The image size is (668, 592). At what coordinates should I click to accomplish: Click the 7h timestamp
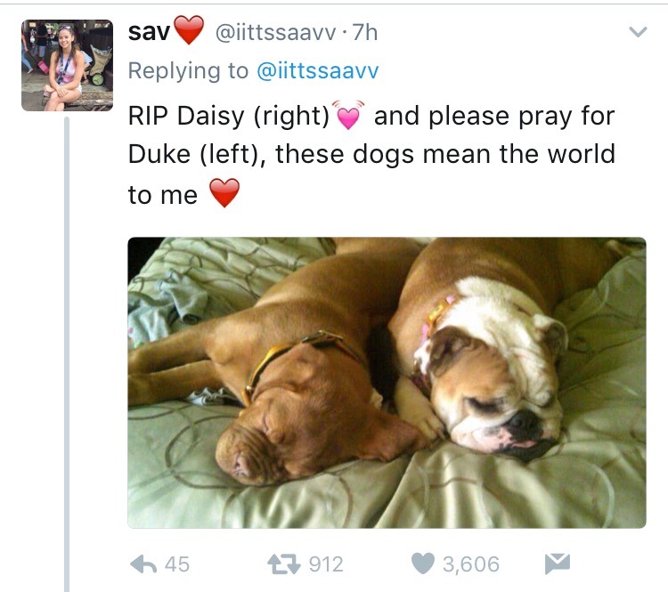(365, 32)
